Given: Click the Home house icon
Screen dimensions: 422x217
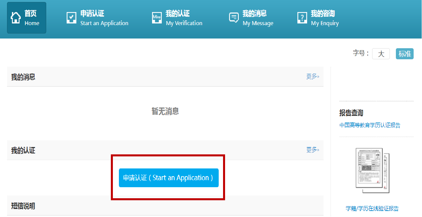Looking at the screenshot, I should point(16,18).
